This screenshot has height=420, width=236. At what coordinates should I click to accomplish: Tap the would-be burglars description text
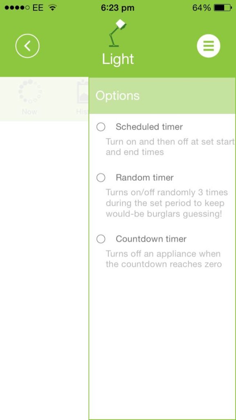click(x=166, y=203)
